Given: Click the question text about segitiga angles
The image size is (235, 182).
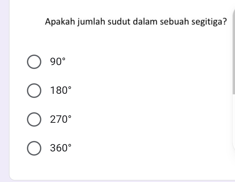Looking at the screenshot, I should [x=136, y=22].
